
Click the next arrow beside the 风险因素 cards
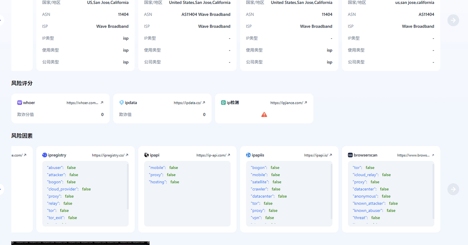tap(453, 189)
